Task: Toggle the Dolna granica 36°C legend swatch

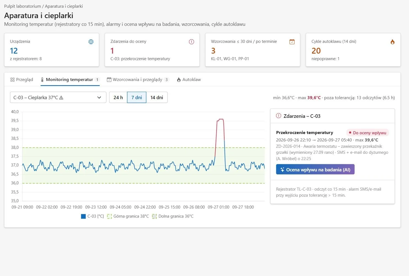Action: click(155, 216)
